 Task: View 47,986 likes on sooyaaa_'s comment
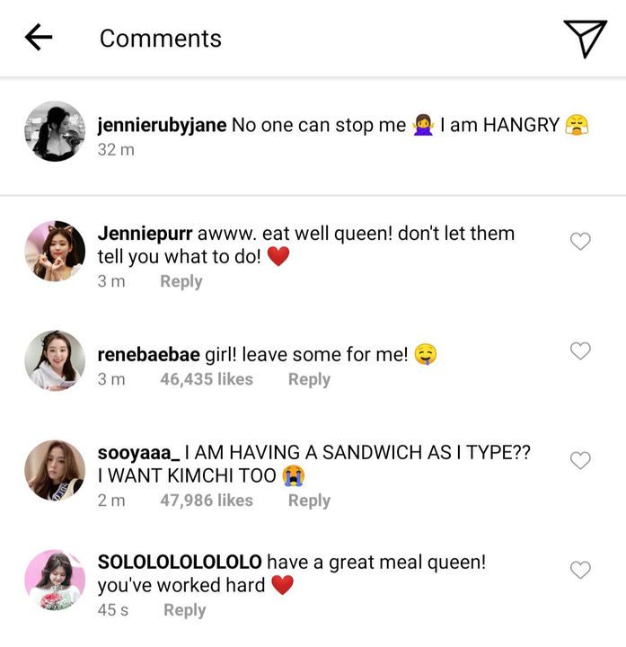click(x=207, y=501)
